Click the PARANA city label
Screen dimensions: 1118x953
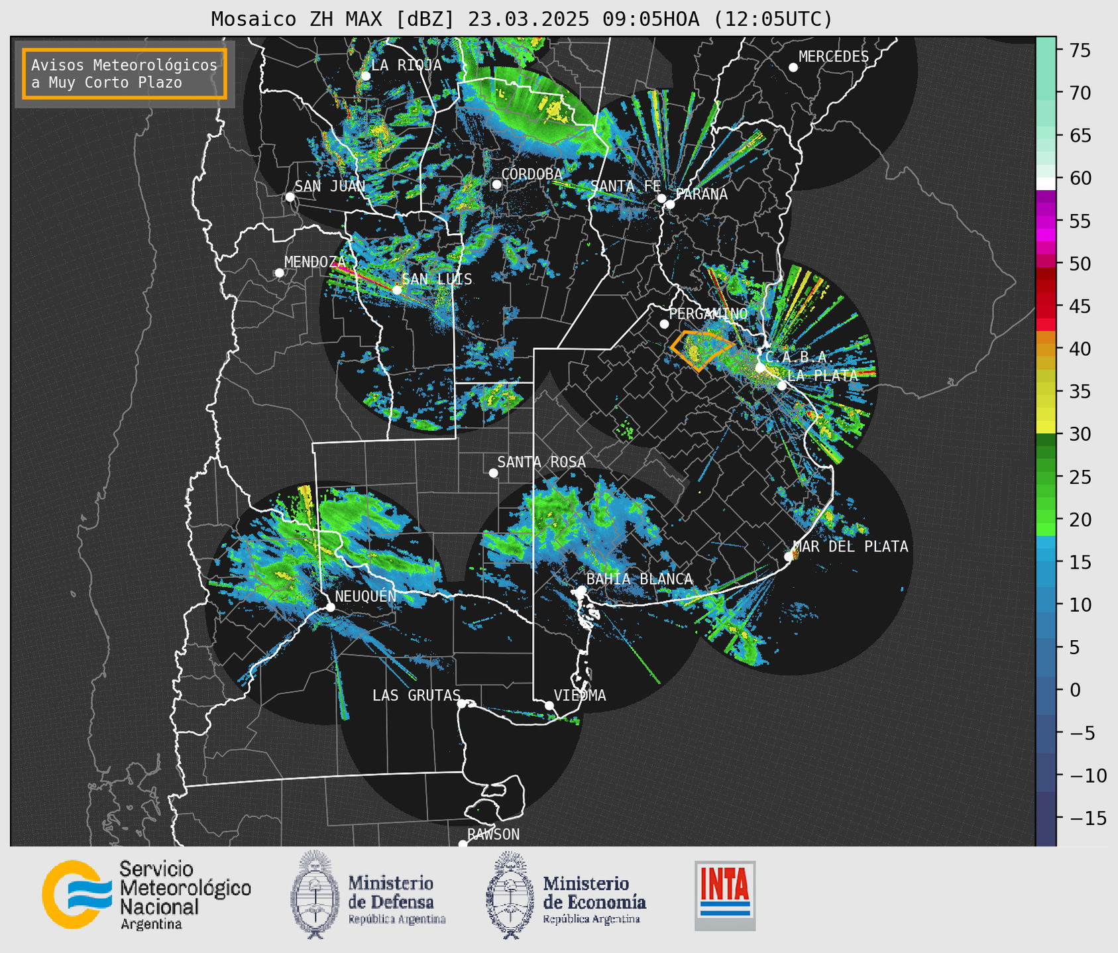701,194
